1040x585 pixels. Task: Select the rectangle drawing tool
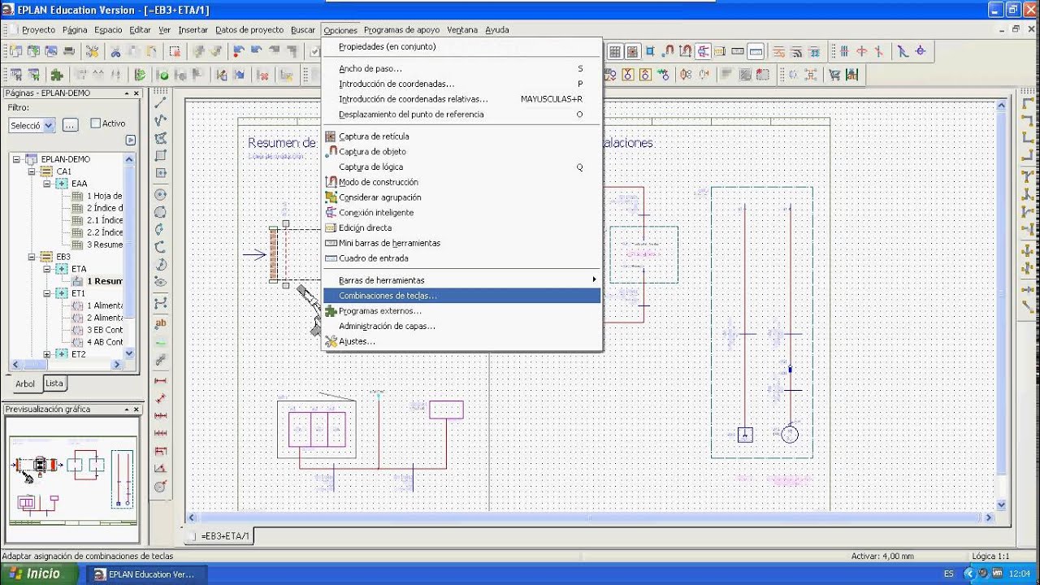point(161,156)
